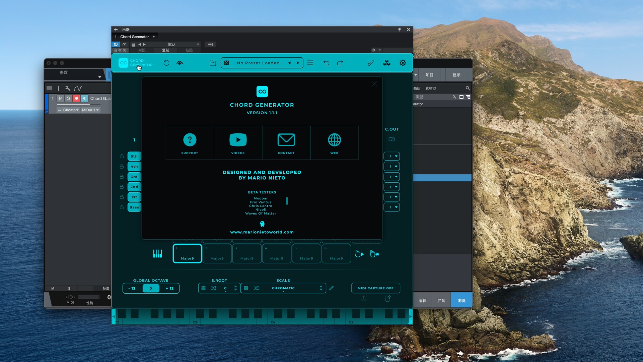Viewport: 643px width, 362px height.
Task: Click the scale edit pencil icon
Action: (331, 288)
